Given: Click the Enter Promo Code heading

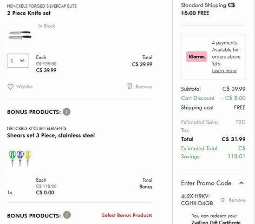Looking at the screenshot, I should [x=206, y=183].
